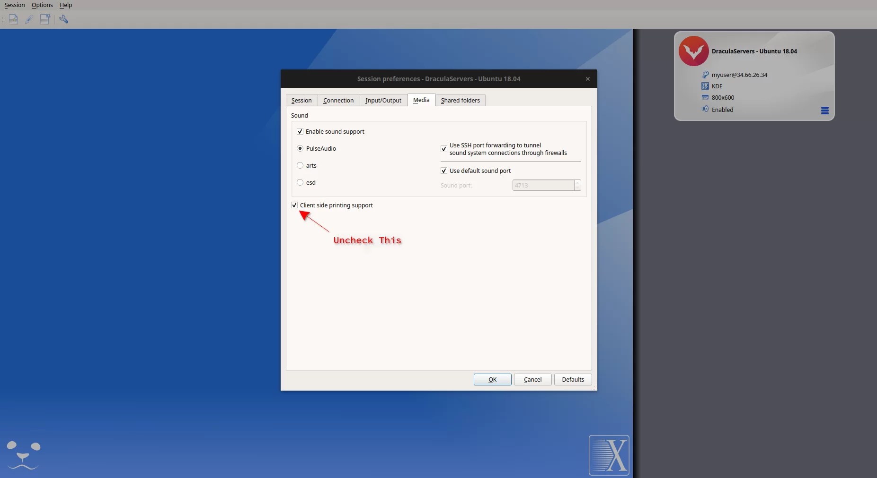Image resolution: width=877 pixels, height=478 pixels.
Task: Click the monitor icon next to 800x600
Action: click(704, 97)
